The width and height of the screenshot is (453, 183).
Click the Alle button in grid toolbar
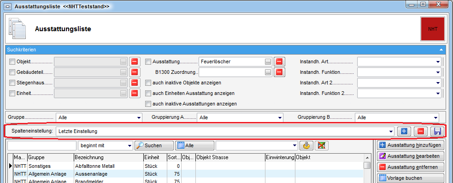(194, 145)
